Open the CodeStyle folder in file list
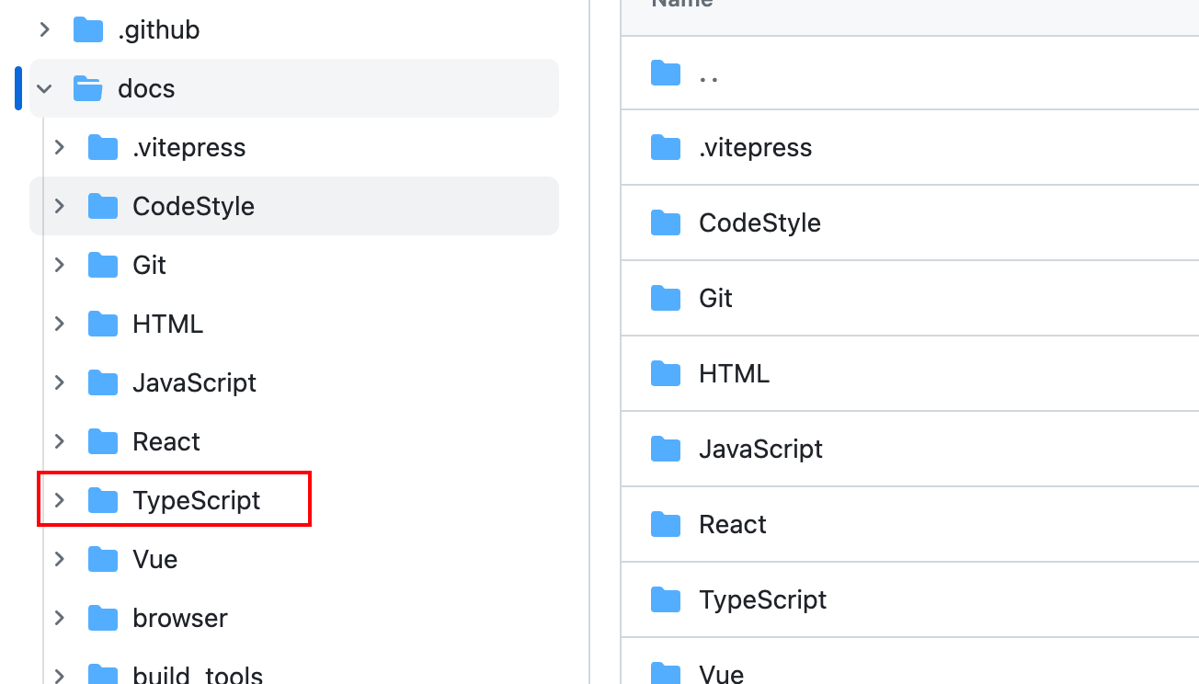Screen dimensions: 1199x684 (759, 223)
